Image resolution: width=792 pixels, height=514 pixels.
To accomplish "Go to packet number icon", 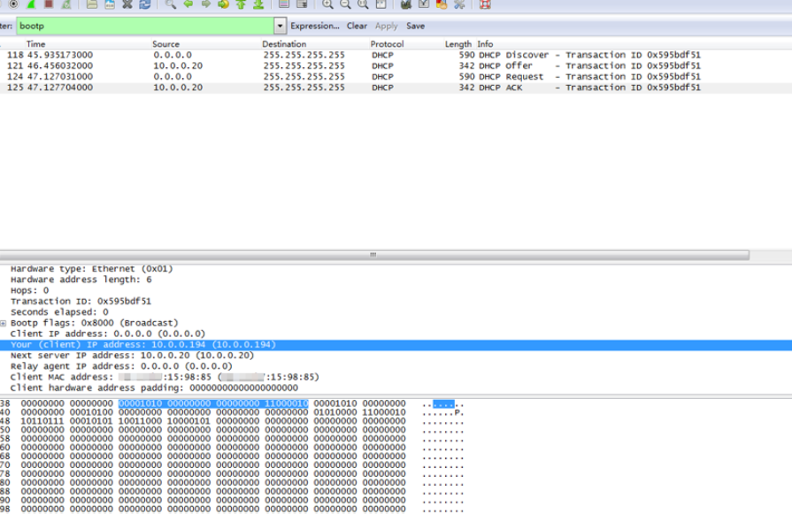I will 223,4.
